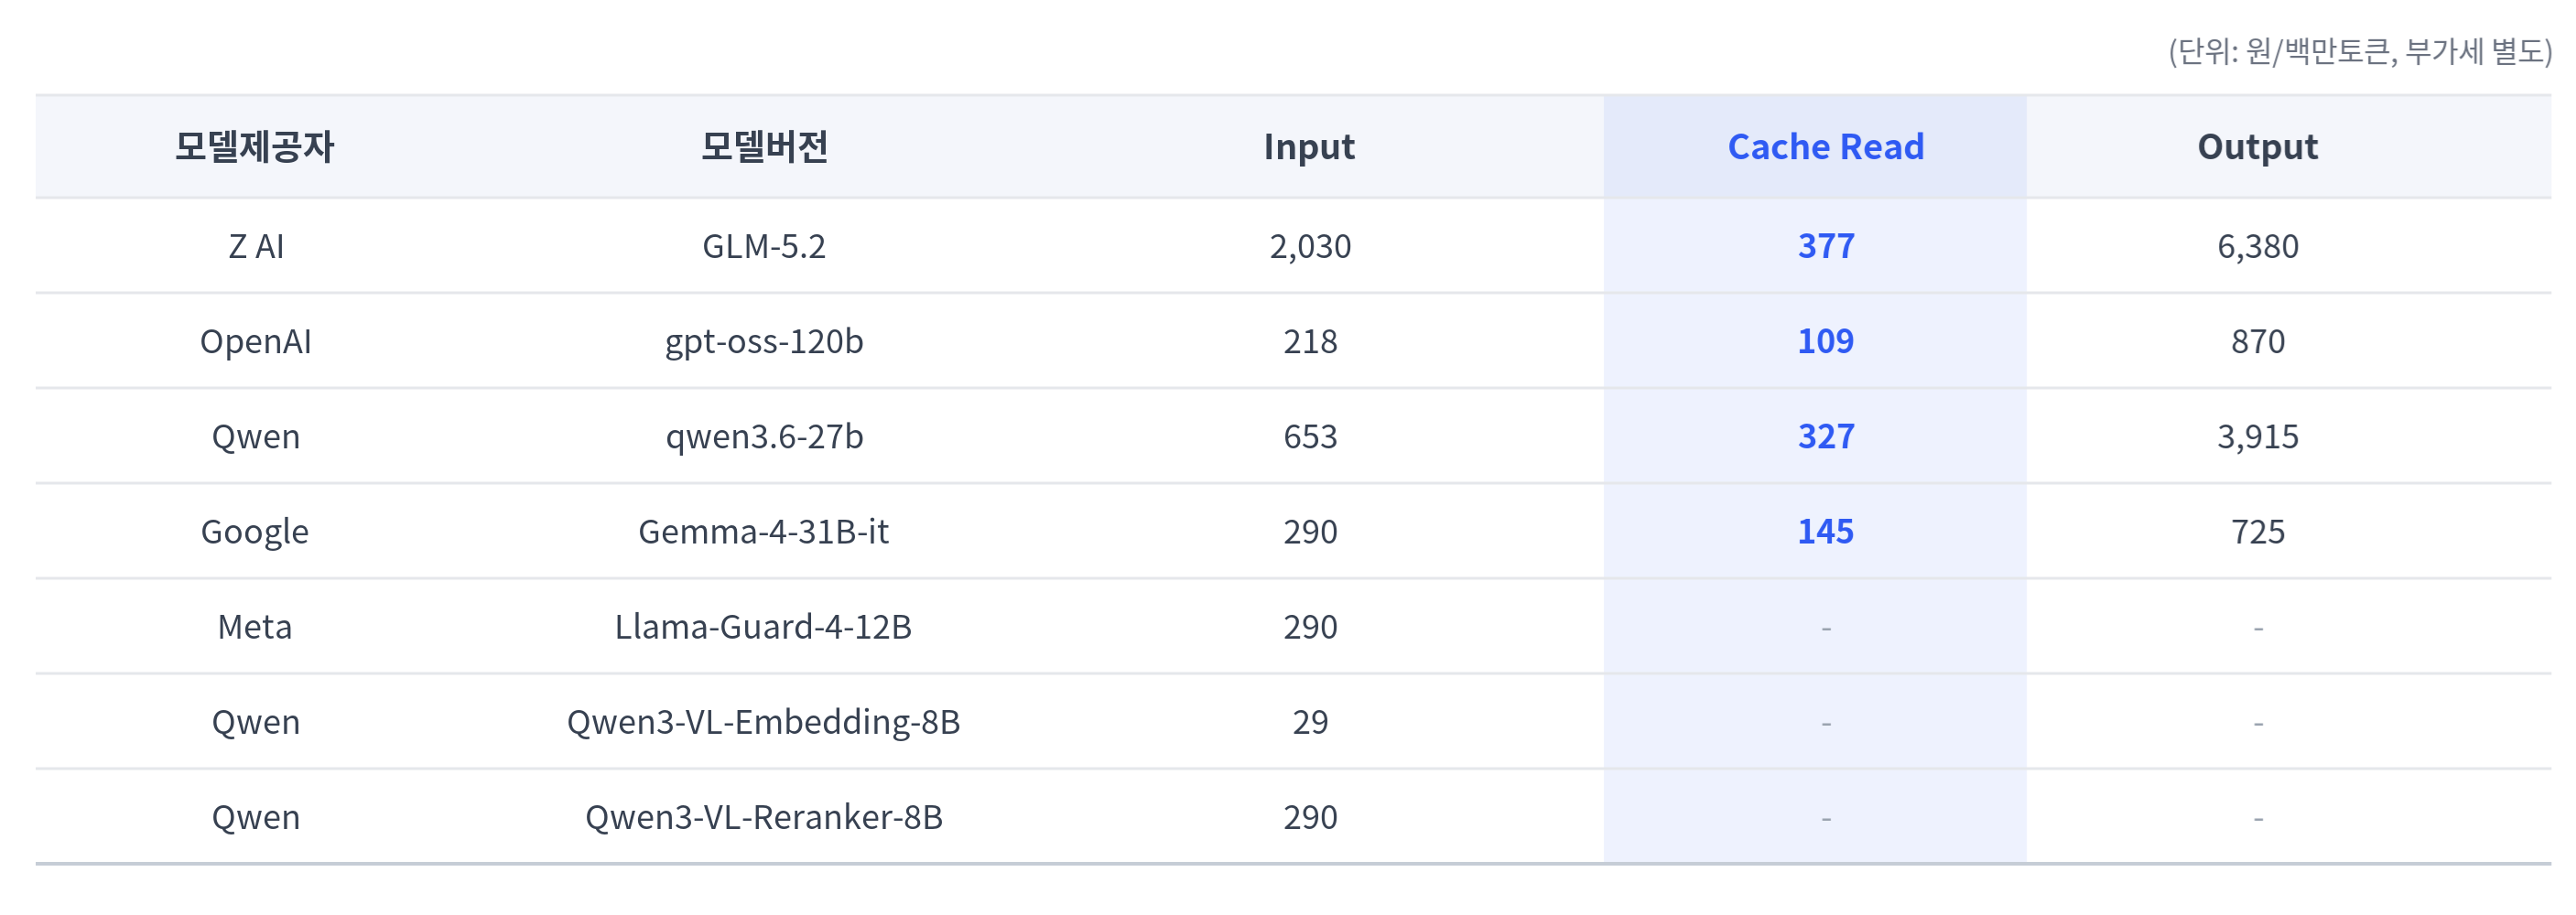Click the Input column header
The height and width of the screenshot is (915, 2576).
click(1309, 147)
